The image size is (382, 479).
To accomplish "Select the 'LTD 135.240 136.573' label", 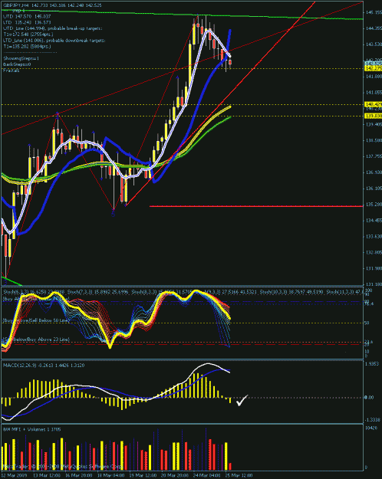I will point(27,22).
